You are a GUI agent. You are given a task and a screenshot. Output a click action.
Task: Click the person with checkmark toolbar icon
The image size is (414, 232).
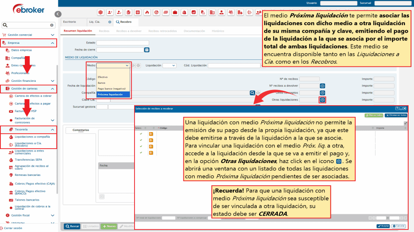pos(119,12)
